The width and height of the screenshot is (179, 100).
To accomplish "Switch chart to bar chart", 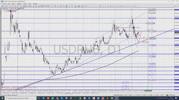I will click(x=53, y=6).
